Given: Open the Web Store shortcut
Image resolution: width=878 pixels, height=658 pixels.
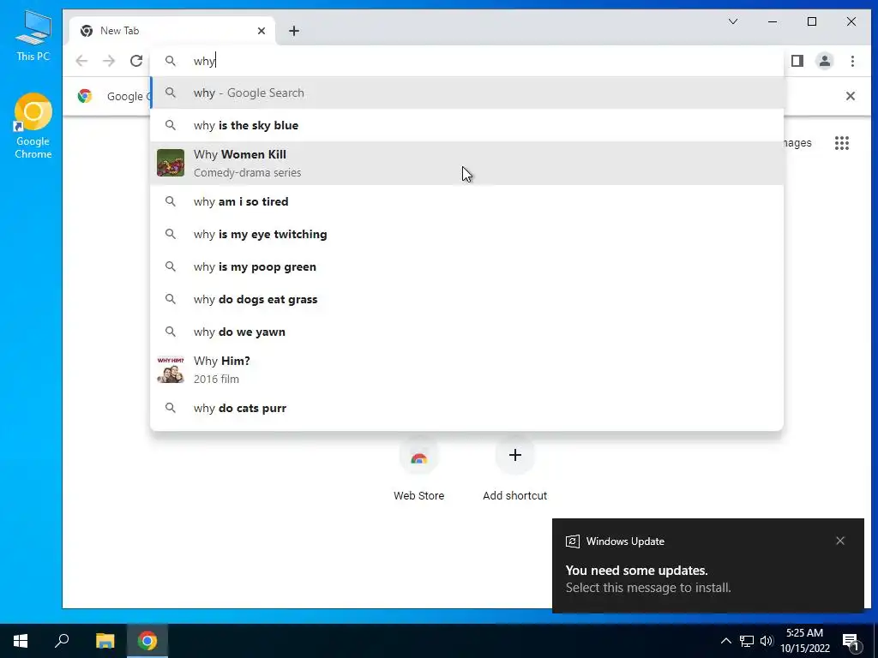Looking at the screenshot, I should 418,470.
